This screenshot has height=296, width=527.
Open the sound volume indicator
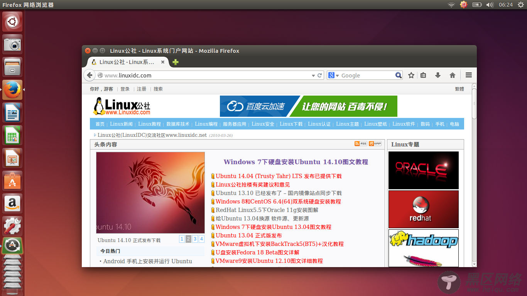click(490, 5)
